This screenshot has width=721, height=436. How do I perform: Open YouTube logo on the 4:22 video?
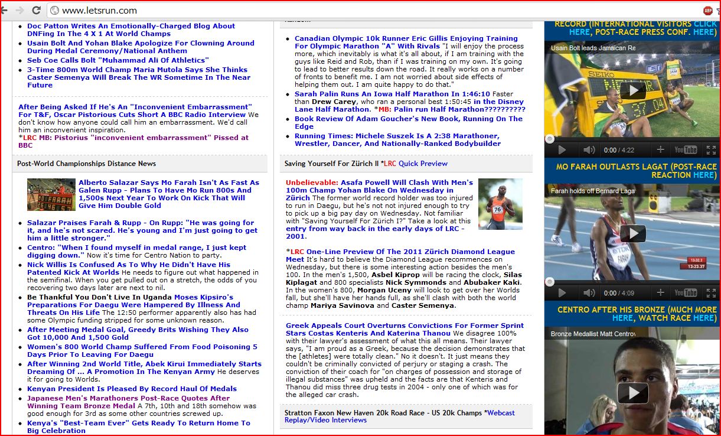coord(686,150)
